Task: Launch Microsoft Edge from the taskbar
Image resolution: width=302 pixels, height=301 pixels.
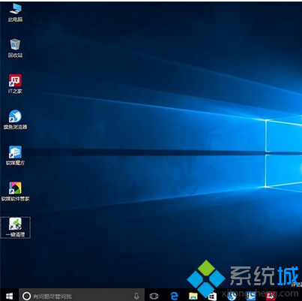Action: 174,296
